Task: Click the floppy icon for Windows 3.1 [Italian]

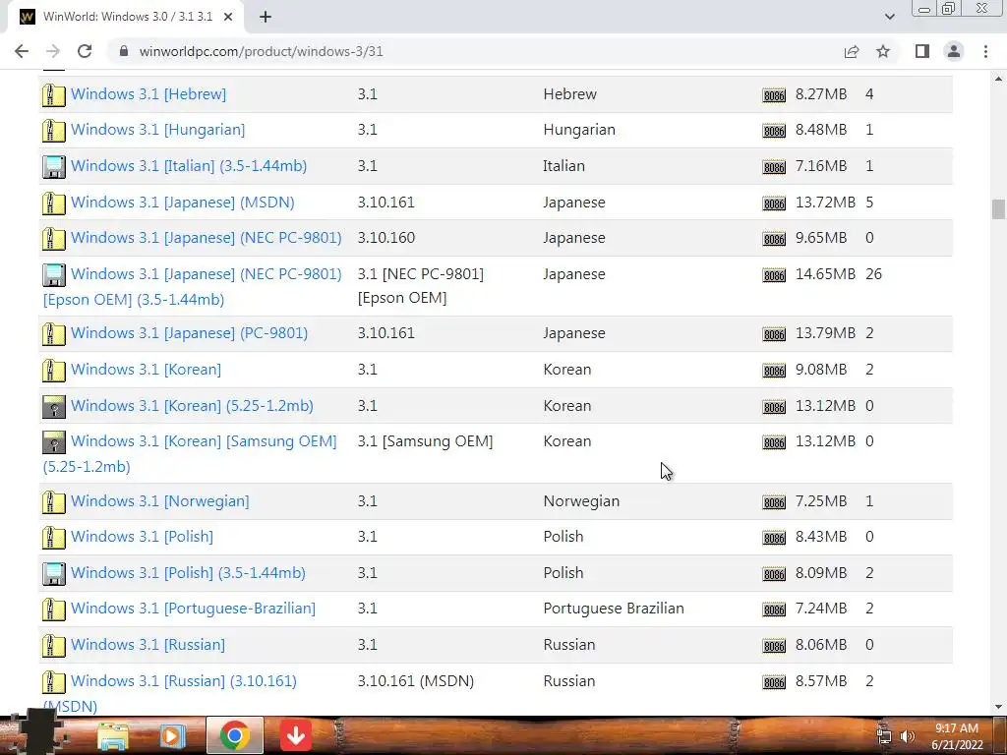Action: [x=54, y=167]
